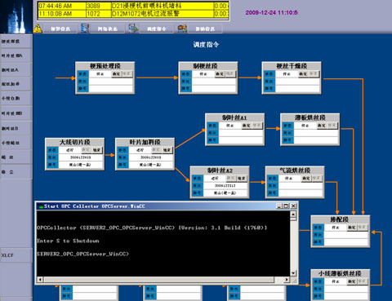This screenshot has width=392, height=301.
Task: Click the 制叶丝A1 panel title
Action: click(234, 117)
